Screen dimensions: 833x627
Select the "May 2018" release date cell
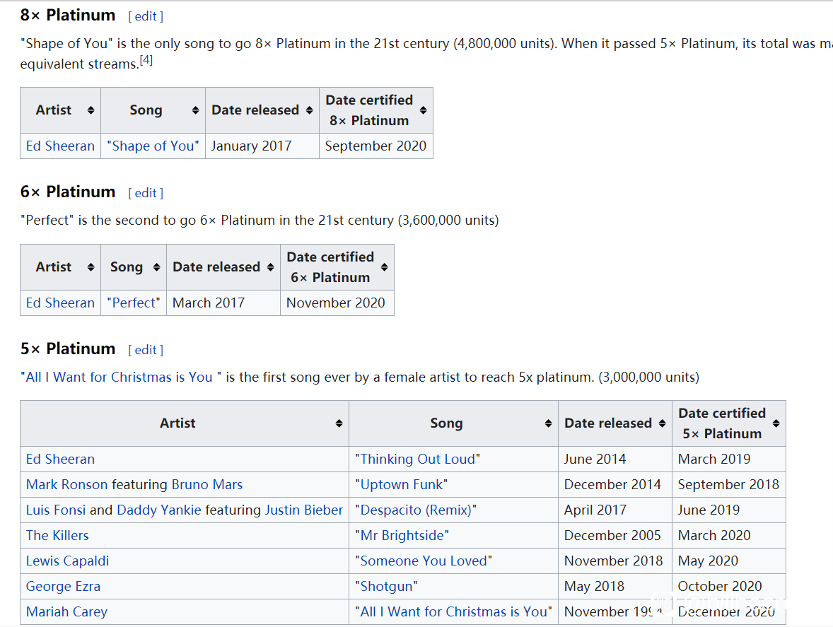coord(615,587)
